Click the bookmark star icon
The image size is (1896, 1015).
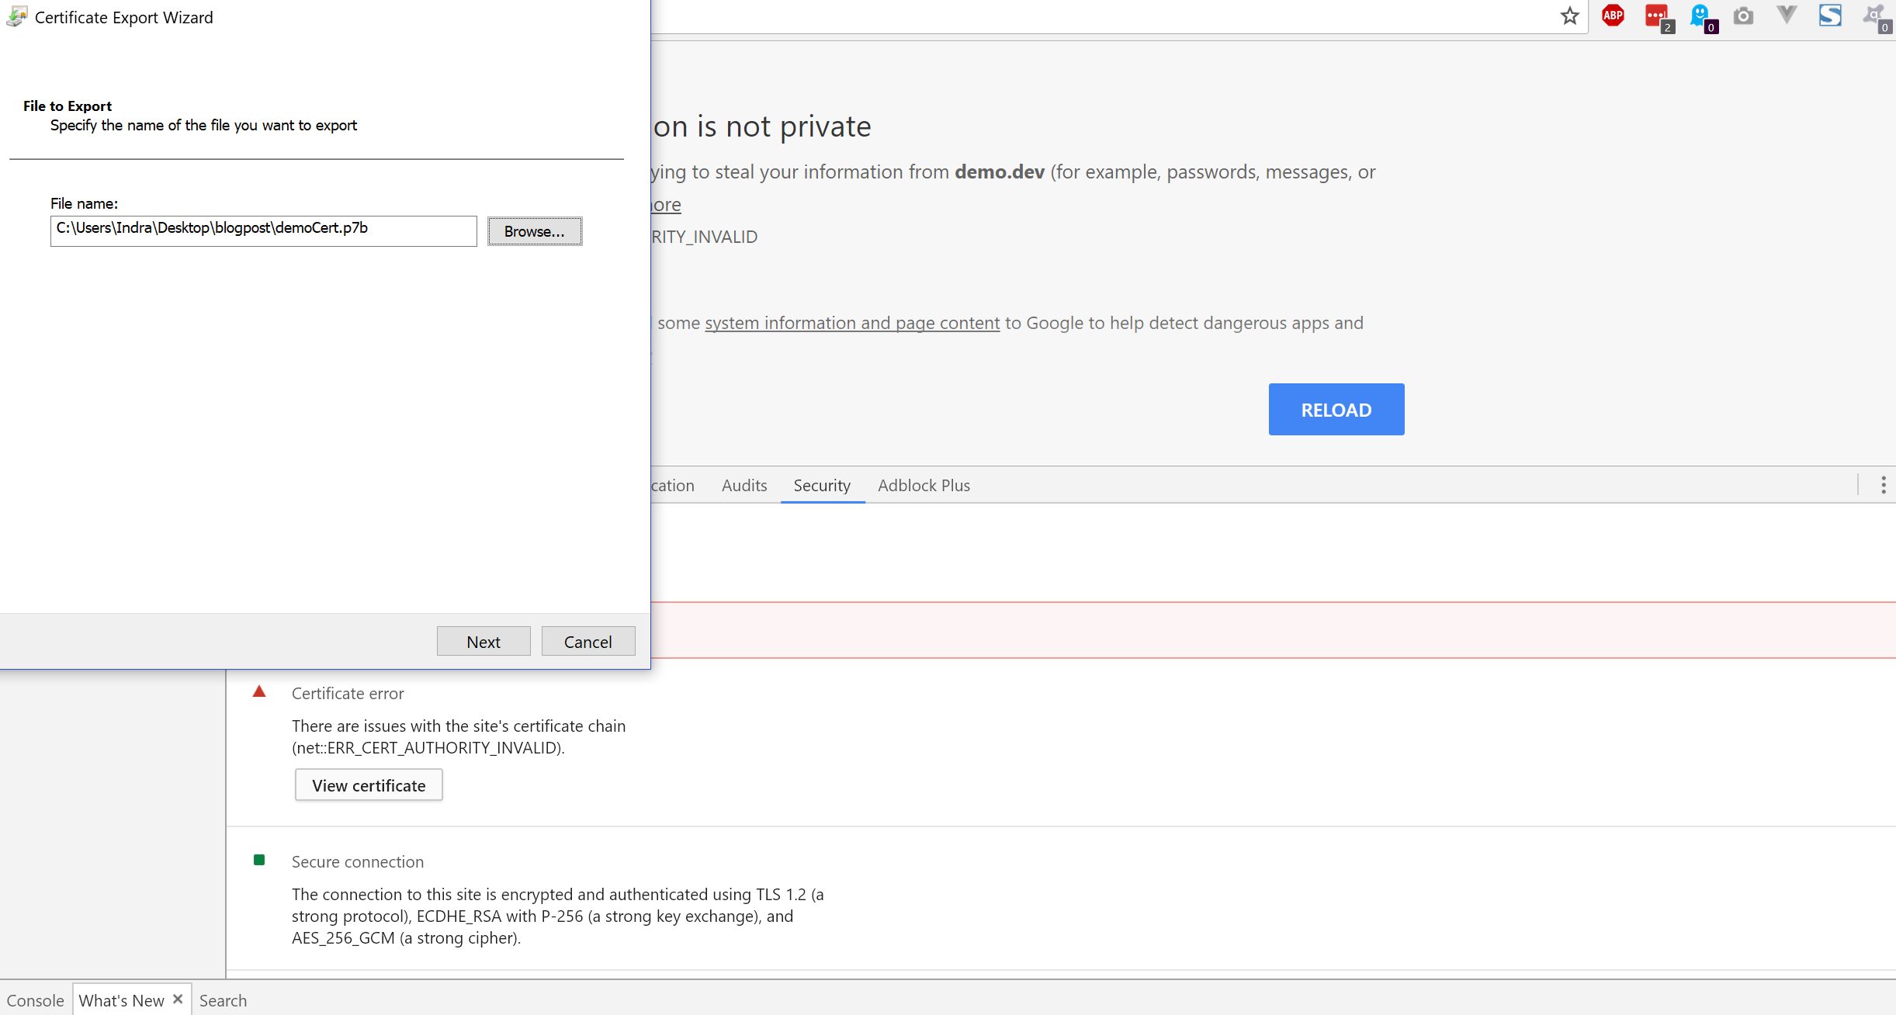(x=1569, y=16)
